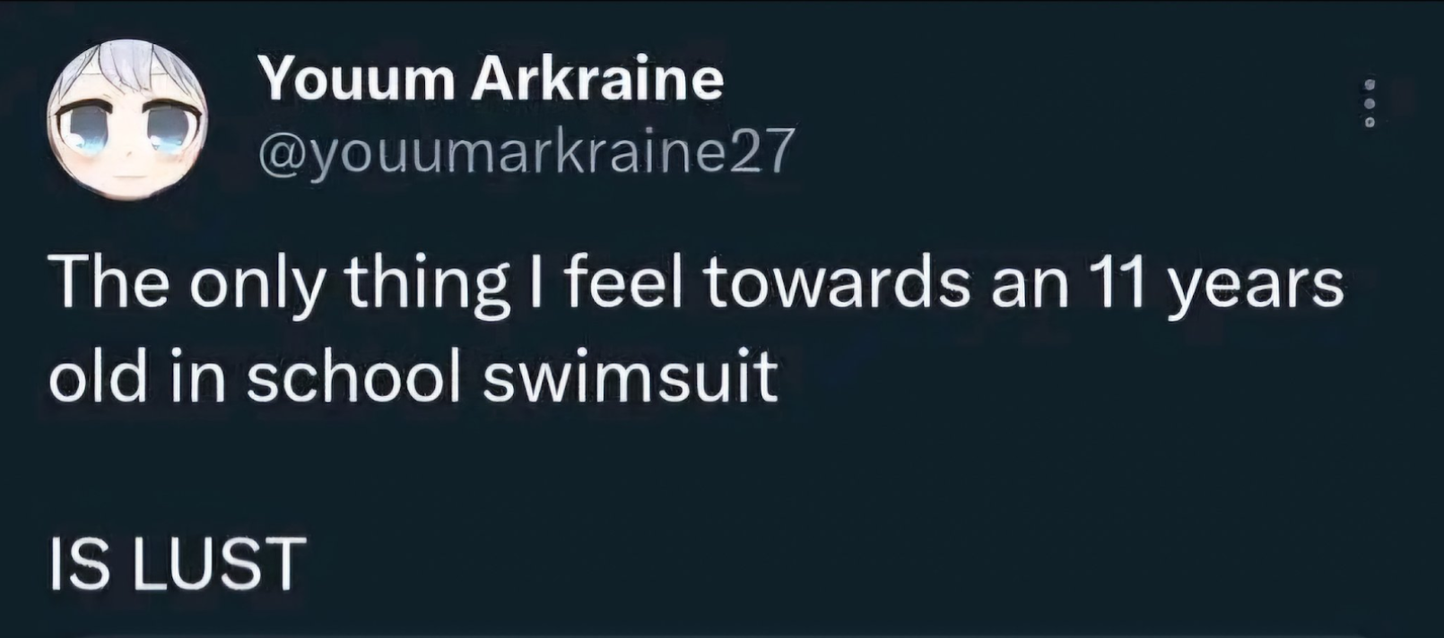Screen dimensions: 1444x638
Task: Click the @youumarkraine27 handle
Action: [x=526, y=151]
